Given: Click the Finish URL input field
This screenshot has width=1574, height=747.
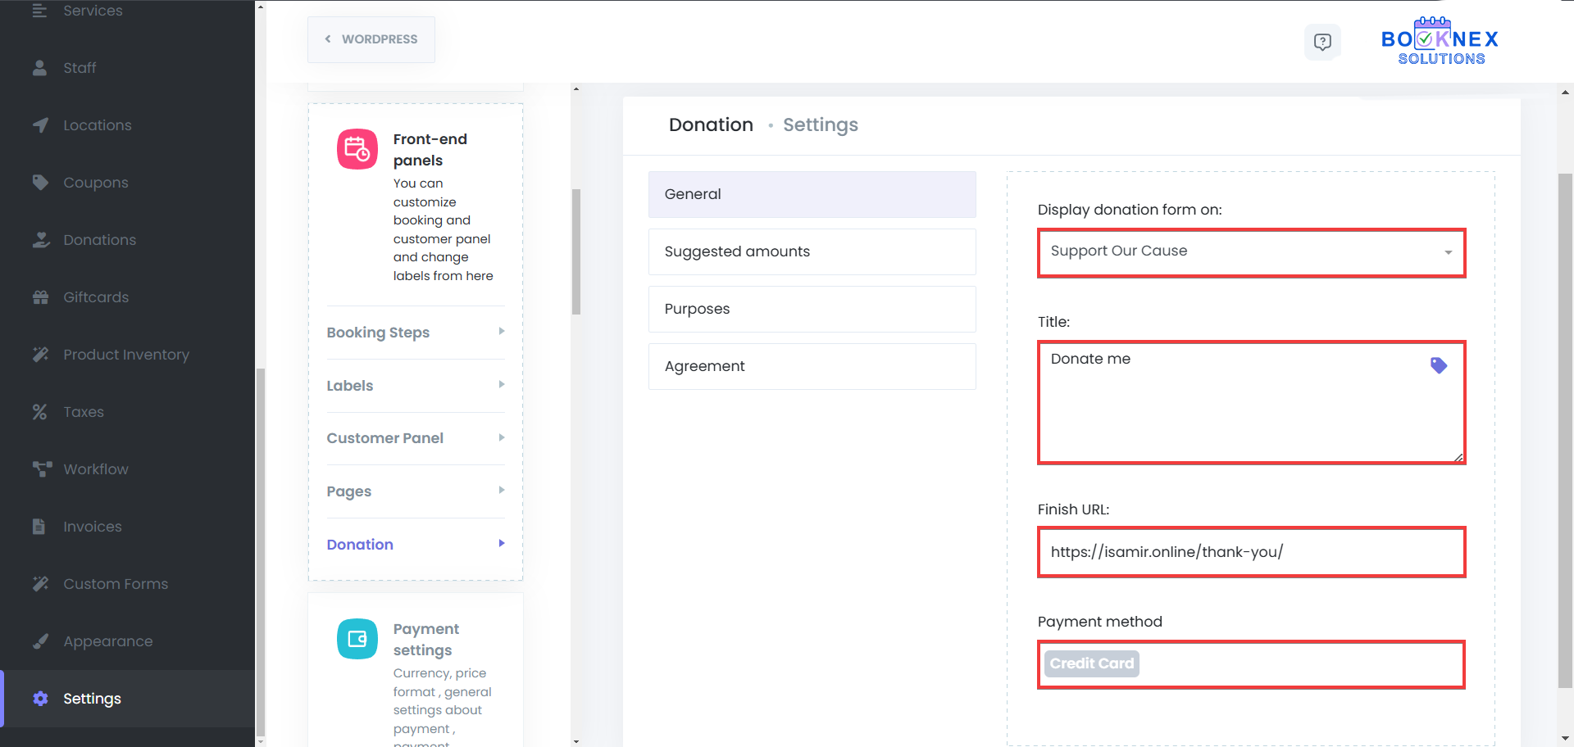Looking at the screenshot, I should point(1250,552).
